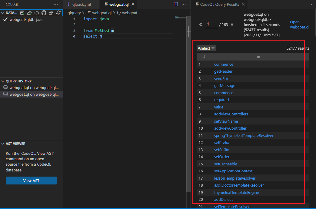Open the setSuffix result link
Viewport: 316px width, 209px height.
pos(221,150)
